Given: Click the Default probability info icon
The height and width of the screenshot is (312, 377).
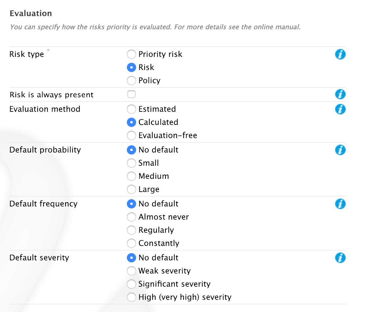Looking at the screenshot, I should coord(340,150).
